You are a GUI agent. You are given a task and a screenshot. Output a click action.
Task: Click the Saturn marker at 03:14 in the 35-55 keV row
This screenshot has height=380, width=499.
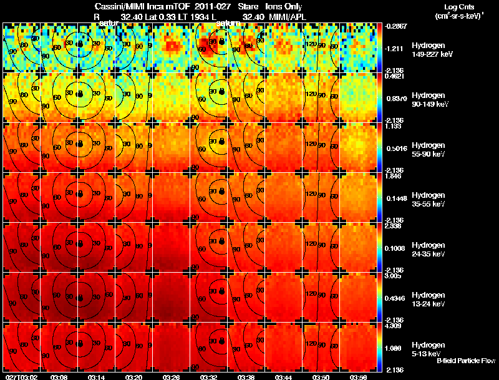click(80, 194)
